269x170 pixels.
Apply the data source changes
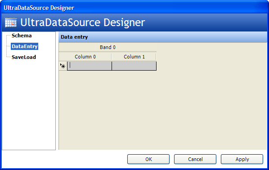point(242,159)
